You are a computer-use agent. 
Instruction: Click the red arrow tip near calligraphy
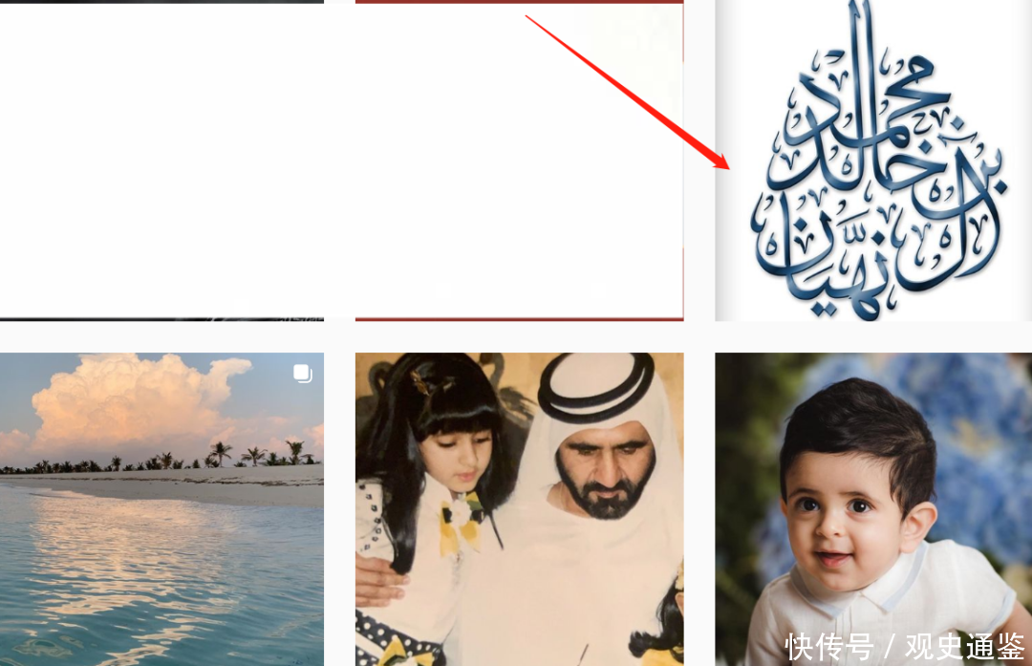click(726, 166)
